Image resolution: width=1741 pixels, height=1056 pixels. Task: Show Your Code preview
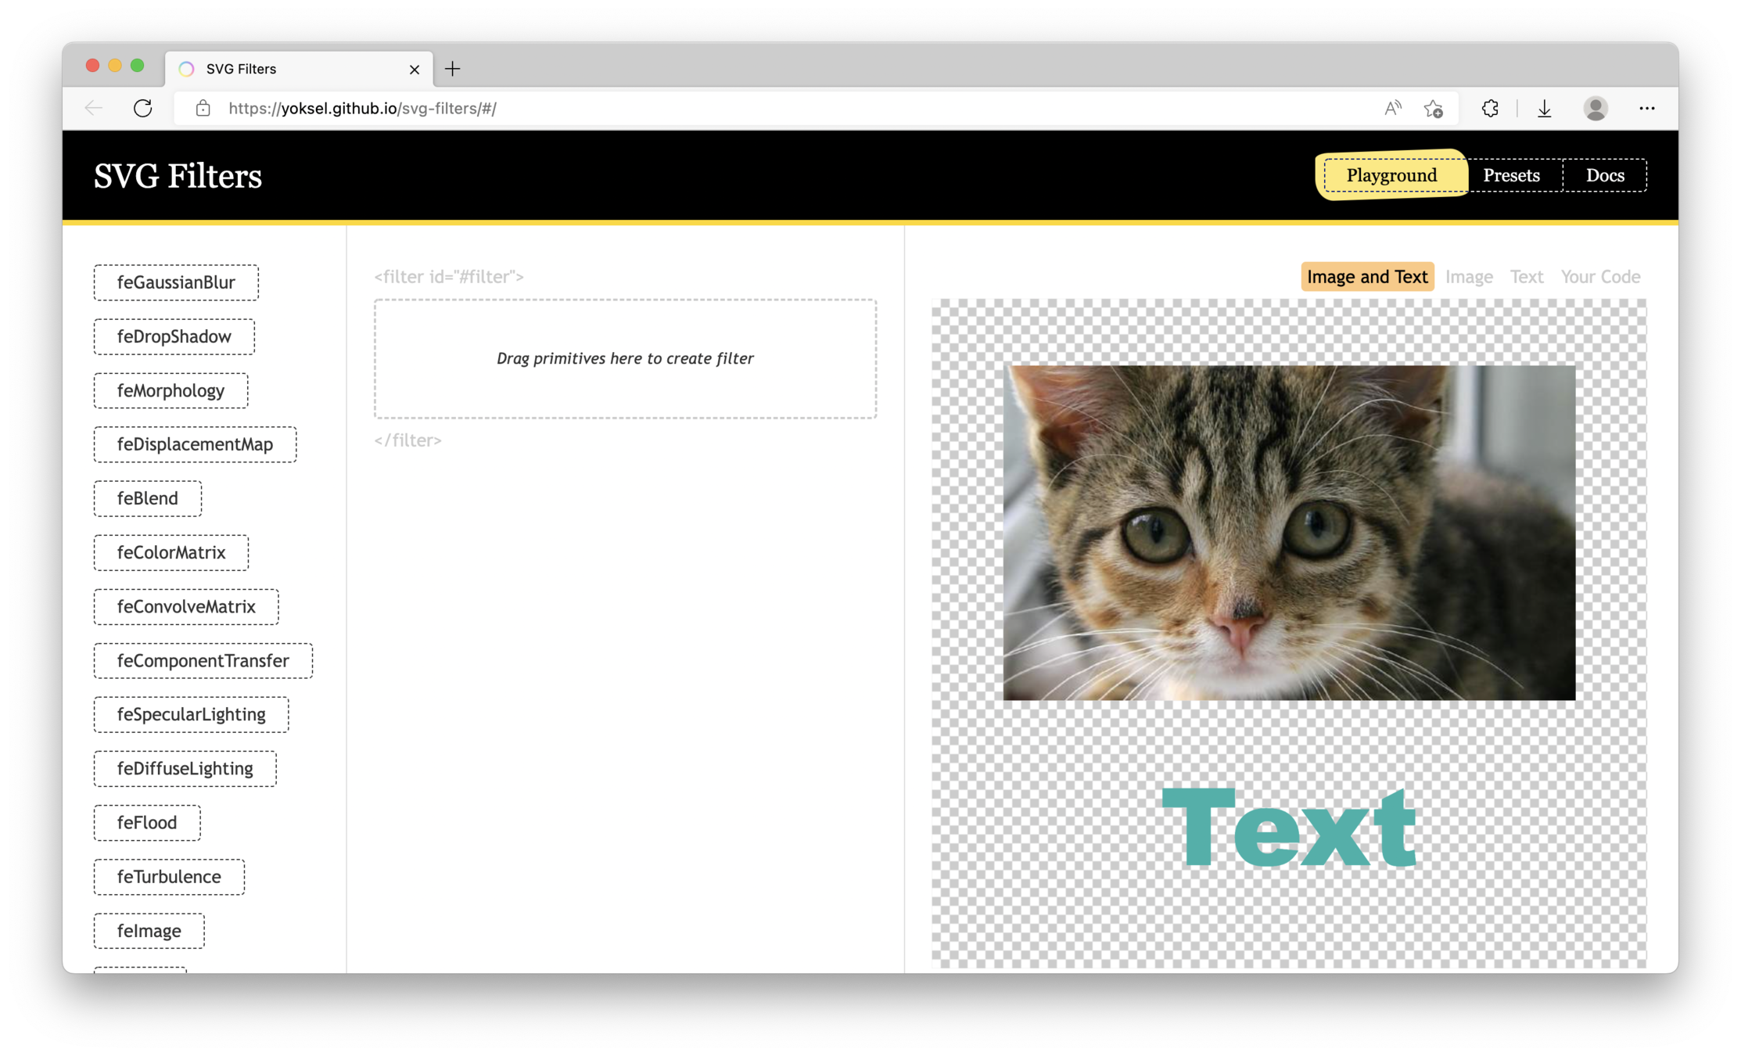[x=1600, y=277]
